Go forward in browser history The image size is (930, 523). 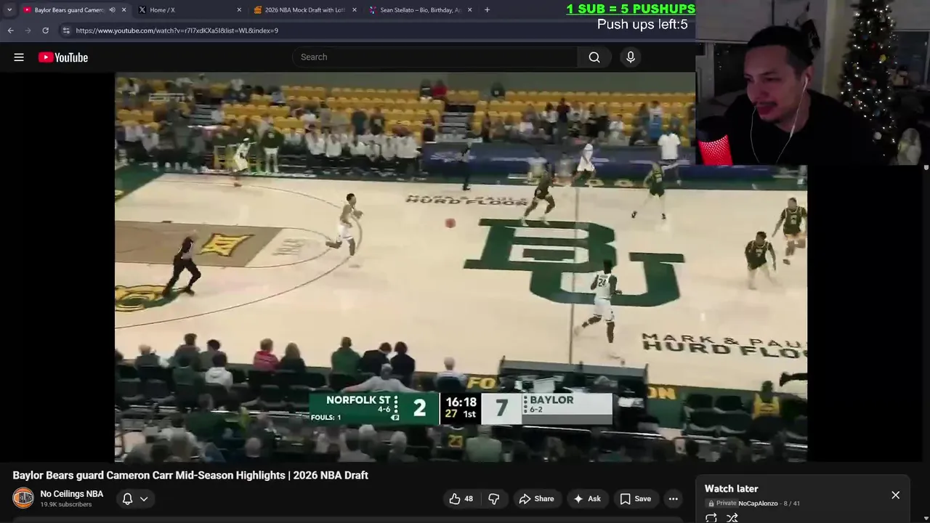(28, 31)
